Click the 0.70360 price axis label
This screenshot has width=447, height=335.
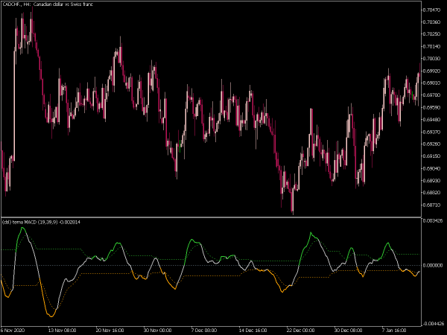pyautogui.click(x=431, y=22)
